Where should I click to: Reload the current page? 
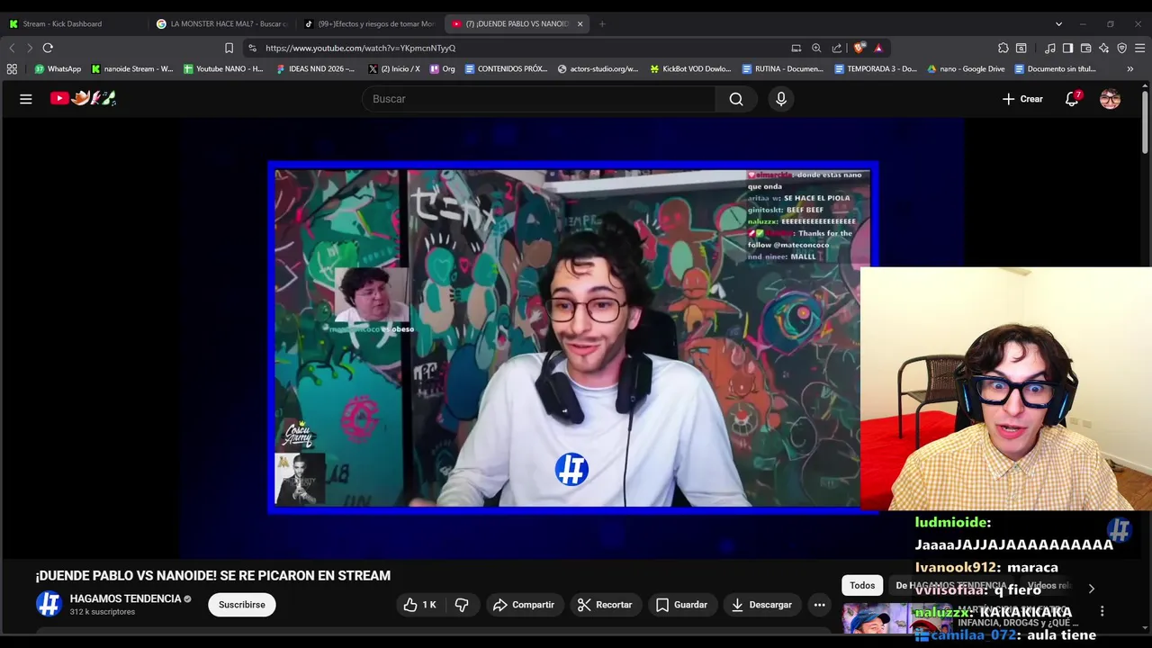click(x=48, y=48)
